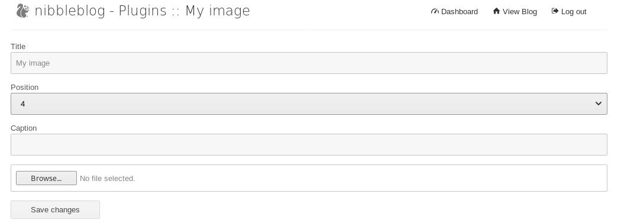Click the Dashboard gauge icon

435,11
